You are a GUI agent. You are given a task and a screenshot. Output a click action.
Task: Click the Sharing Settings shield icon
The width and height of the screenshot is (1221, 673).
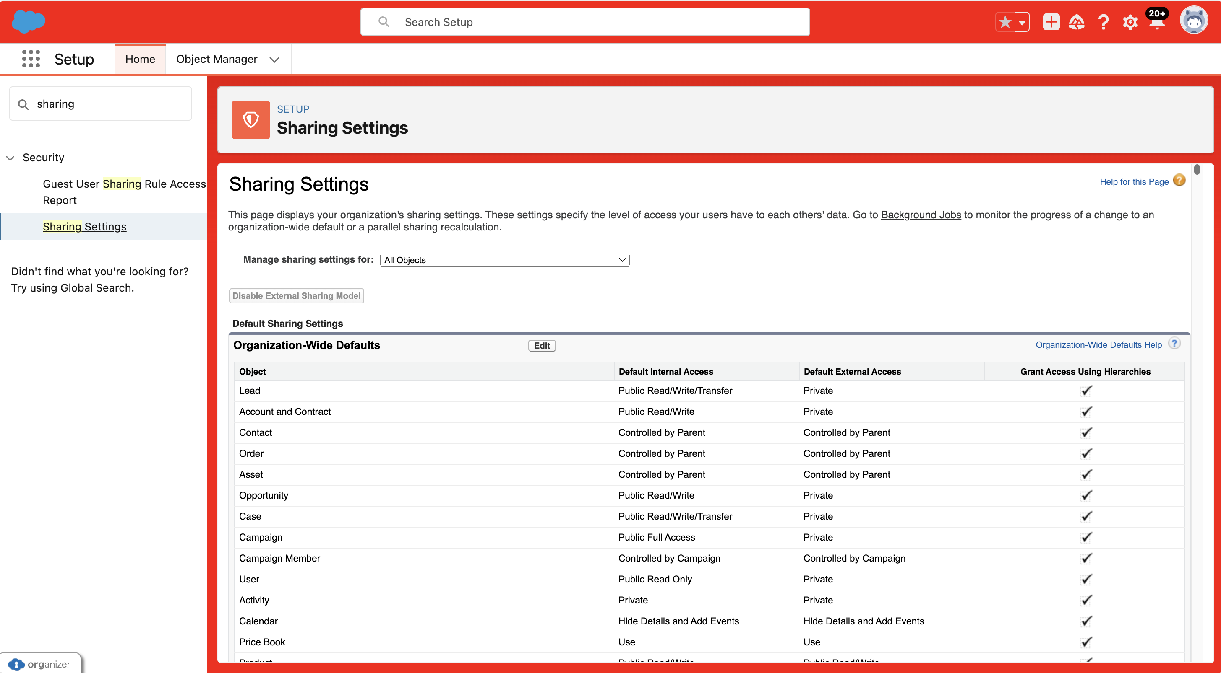click(251, 120)
